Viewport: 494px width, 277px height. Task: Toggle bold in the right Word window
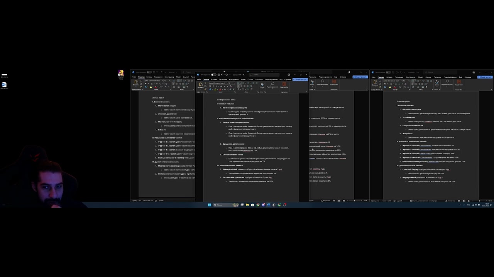[385, 84]
